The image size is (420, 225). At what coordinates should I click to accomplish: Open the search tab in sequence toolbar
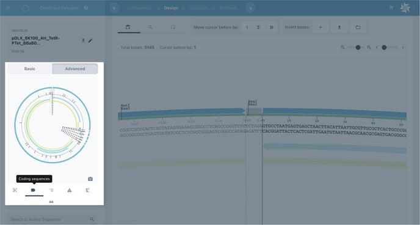[150, 27]
